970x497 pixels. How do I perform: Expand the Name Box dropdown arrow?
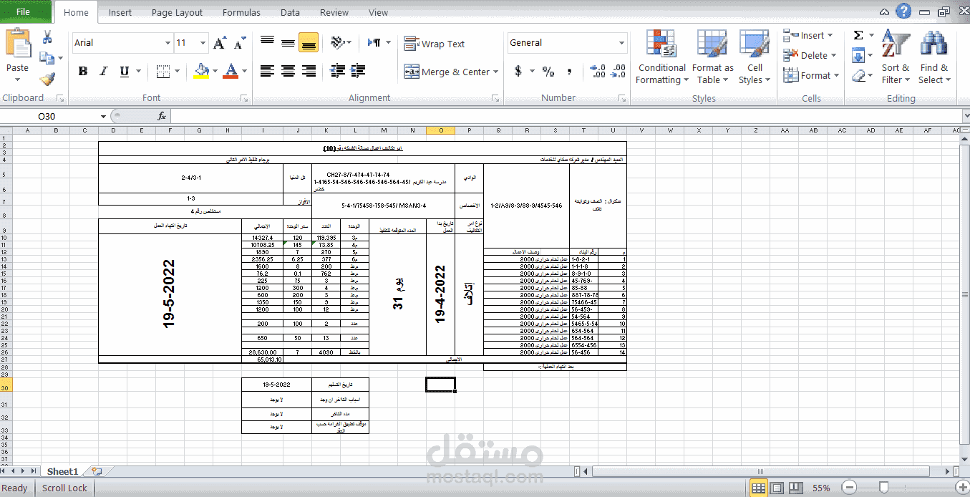[104, 116]
